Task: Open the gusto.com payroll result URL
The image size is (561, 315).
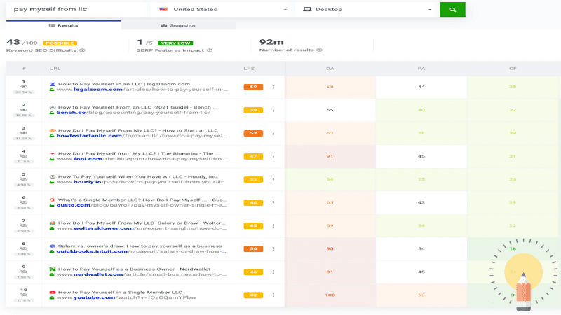Action: point(142,205)
